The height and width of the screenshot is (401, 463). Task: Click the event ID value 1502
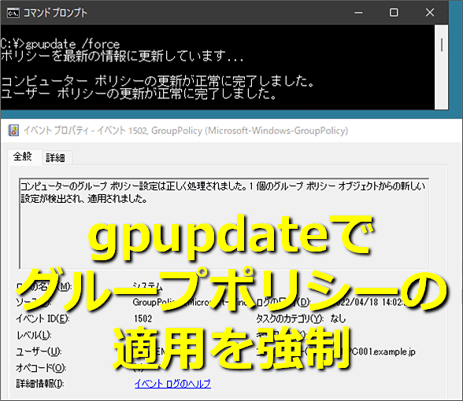143,318
